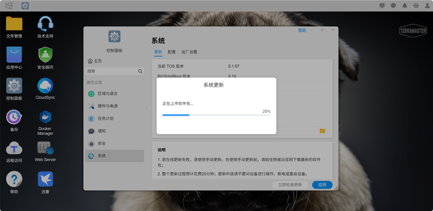Viewport: 433px width, 211px height.
Task: Click the 说明 heading
Action: pyautogui.click(x=162, y=150)
